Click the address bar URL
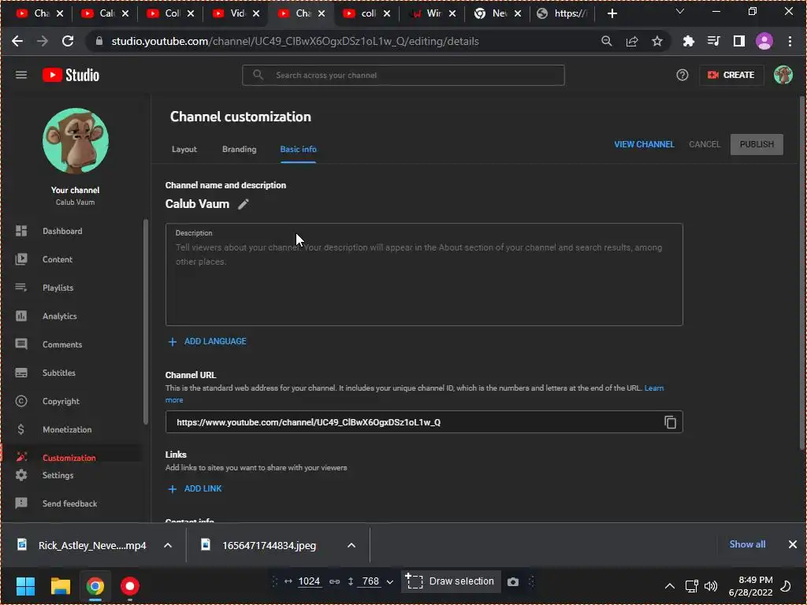 pyautogui.click(x=295, y=41)
